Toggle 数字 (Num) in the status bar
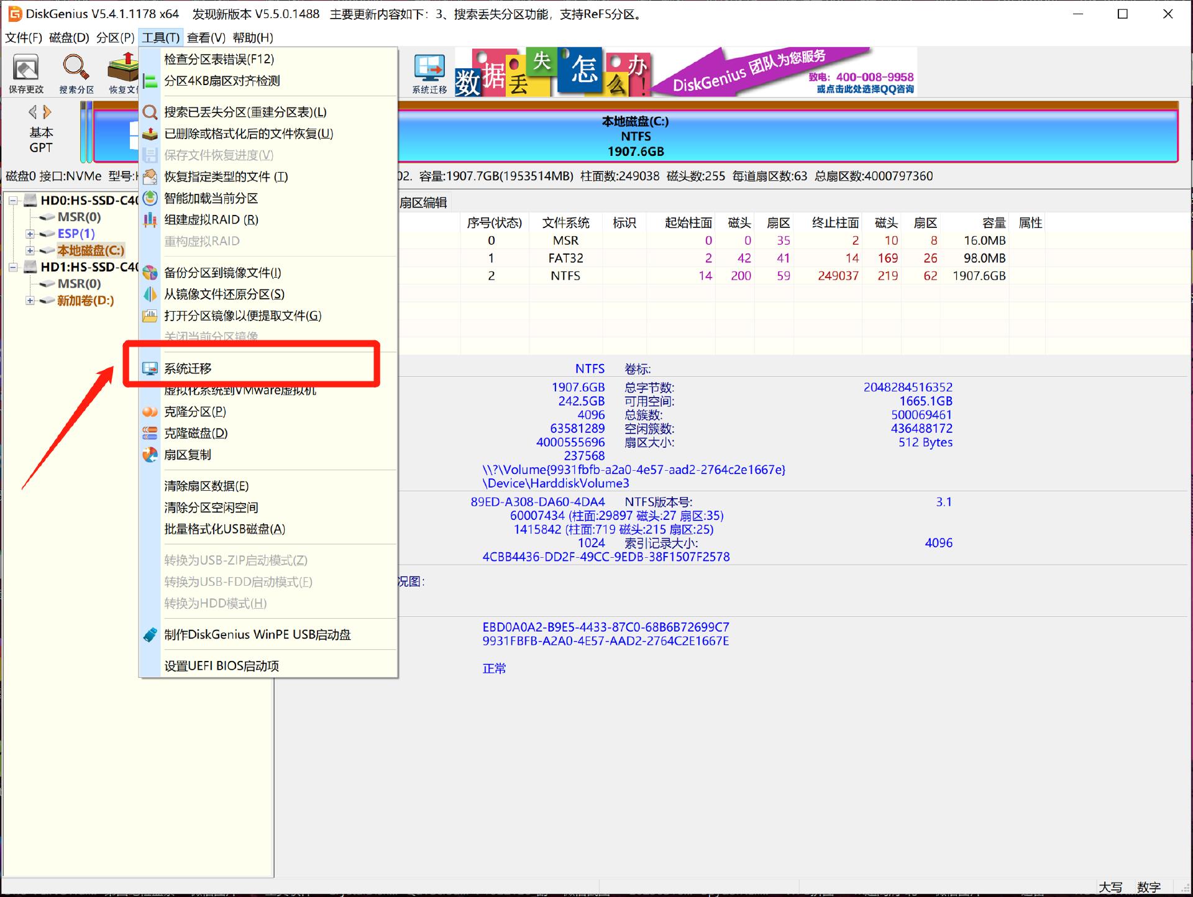This screenshot has height=897, width=1193. tap(1149, 887)
